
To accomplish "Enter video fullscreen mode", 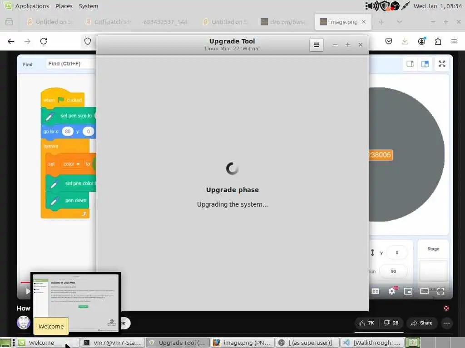I will [440, 291].
